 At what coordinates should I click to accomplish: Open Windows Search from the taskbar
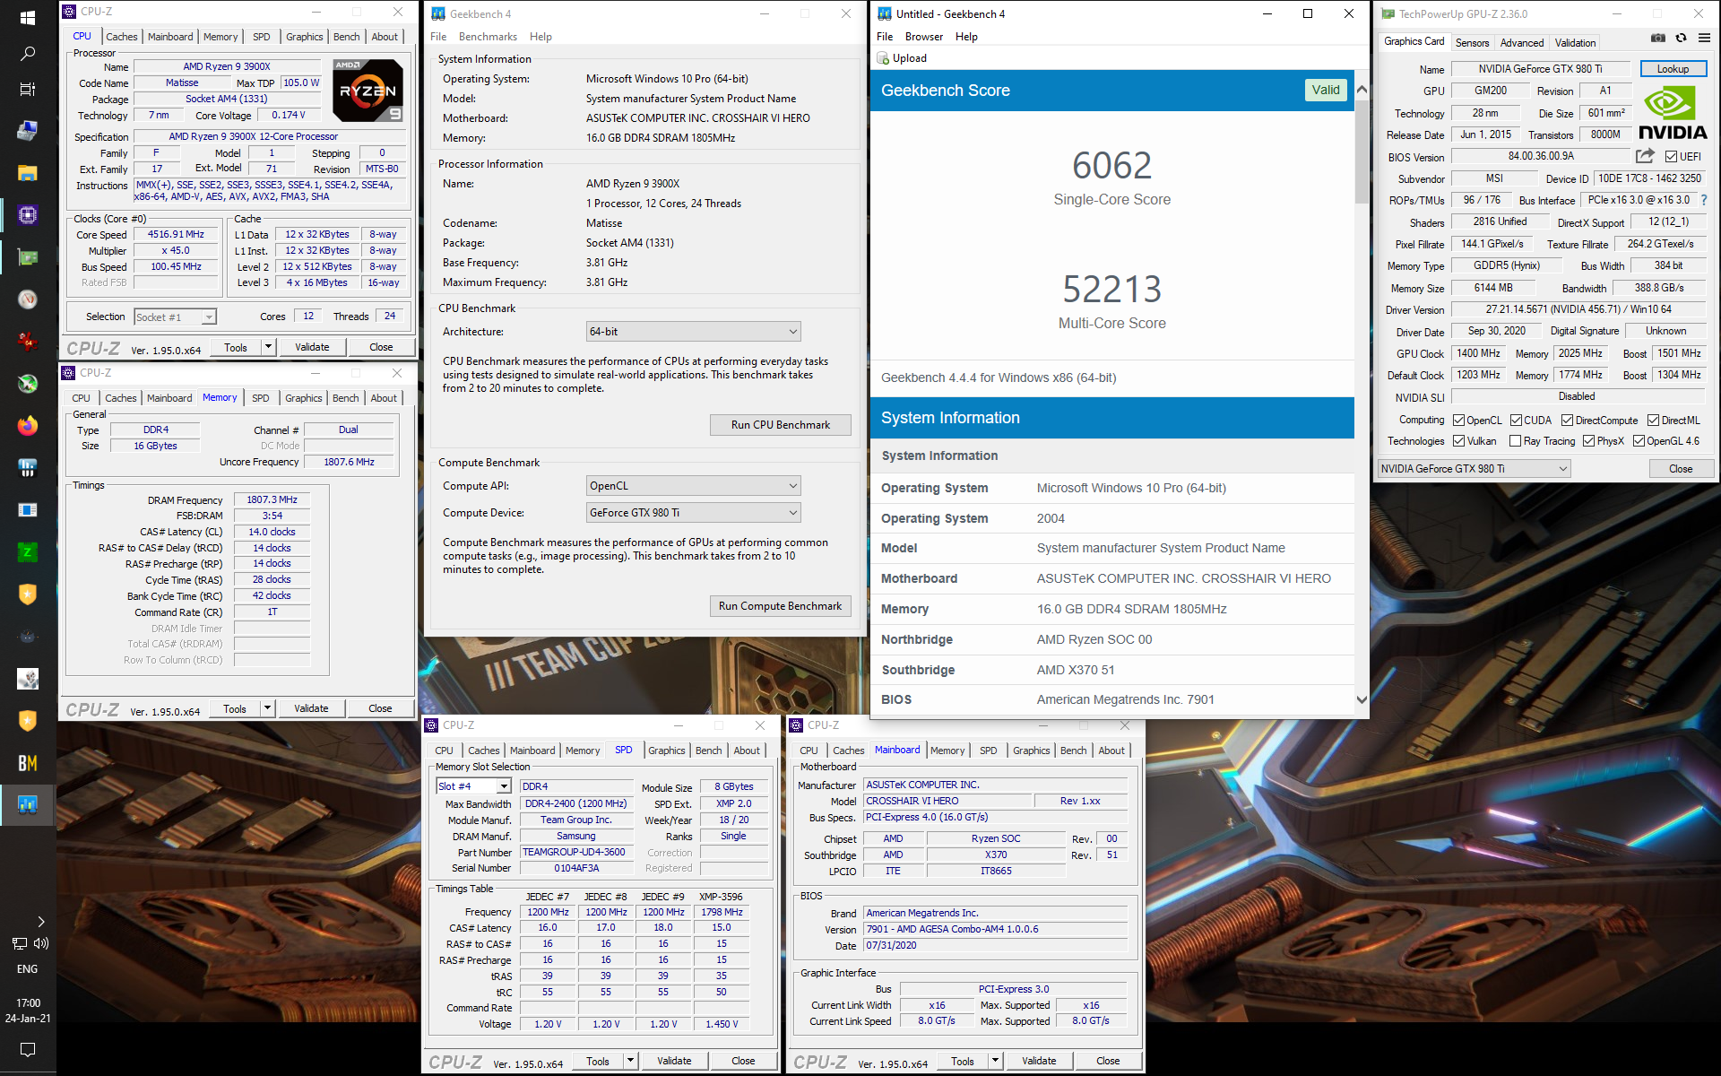pyautogui.click(x=28, y=54)
